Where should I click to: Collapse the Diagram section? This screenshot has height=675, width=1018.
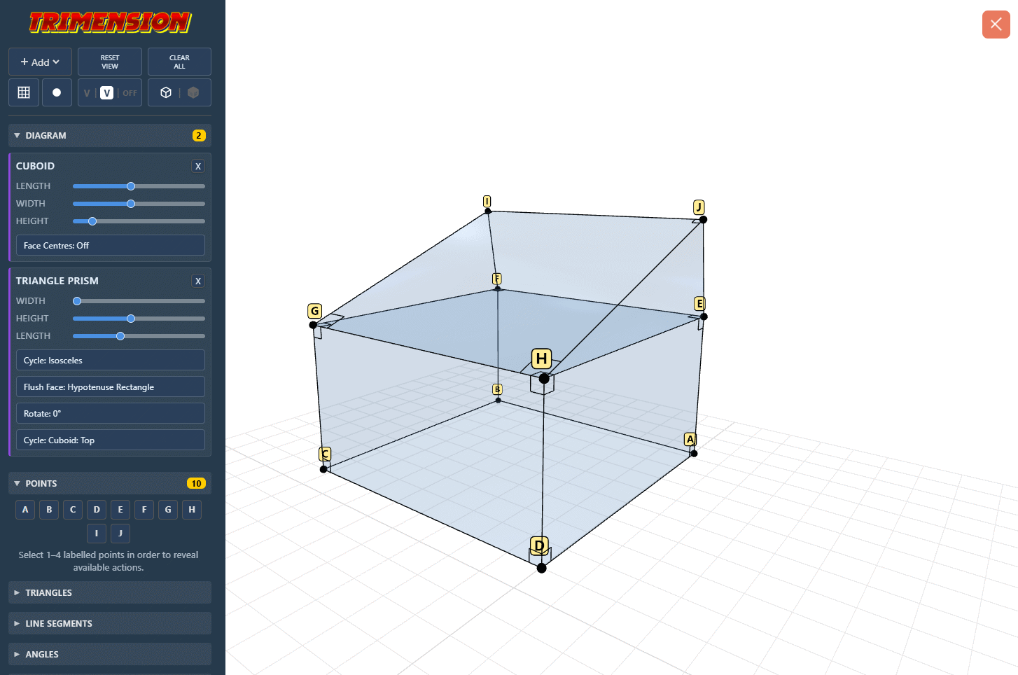pos(110,136)
